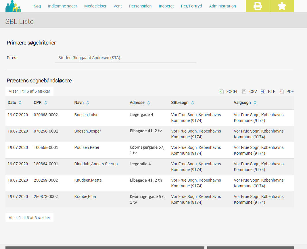Click the bottom 'Viser 1 til 6' row count
This screenshot has height=249, width=307.
(x=29, y=218)
